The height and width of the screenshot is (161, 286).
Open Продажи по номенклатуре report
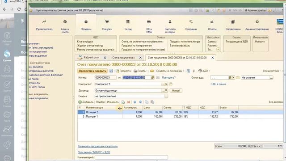[x=185, y=42]
